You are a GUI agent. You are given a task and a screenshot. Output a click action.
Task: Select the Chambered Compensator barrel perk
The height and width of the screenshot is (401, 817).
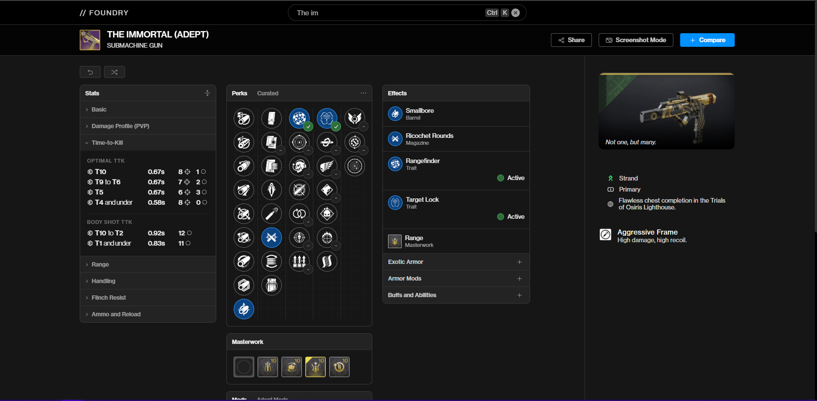pyautogui.click(x=244, y=142)
